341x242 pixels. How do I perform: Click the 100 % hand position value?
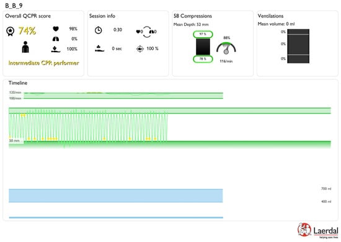[x=153, y=48]
